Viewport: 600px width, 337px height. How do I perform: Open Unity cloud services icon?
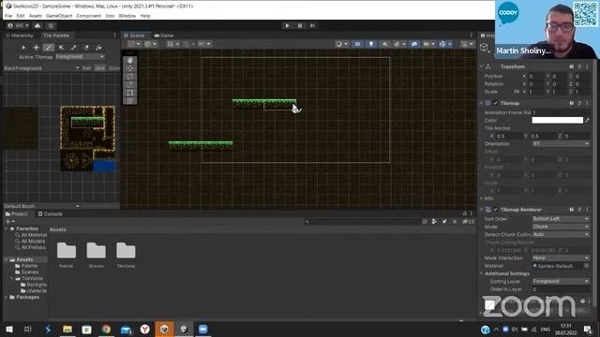37,25
